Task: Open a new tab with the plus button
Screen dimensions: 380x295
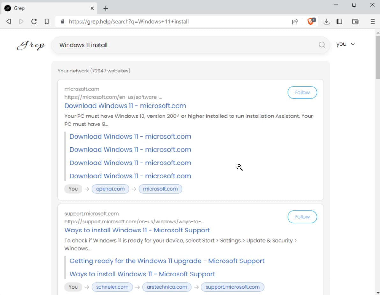Action: pos(106,8)
